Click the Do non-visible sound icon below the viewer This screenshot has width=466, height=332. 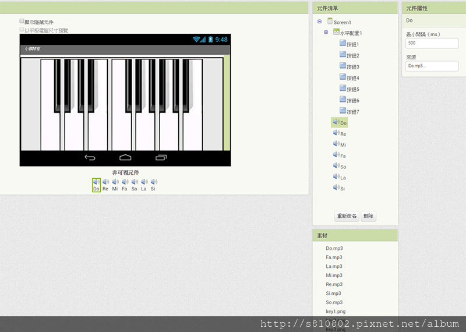96,185
